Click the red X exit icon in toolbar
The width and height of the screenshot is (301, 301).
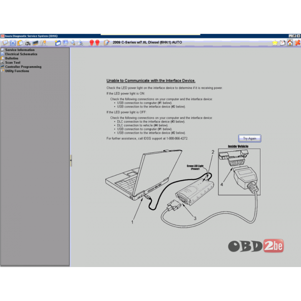click(298, 42)
